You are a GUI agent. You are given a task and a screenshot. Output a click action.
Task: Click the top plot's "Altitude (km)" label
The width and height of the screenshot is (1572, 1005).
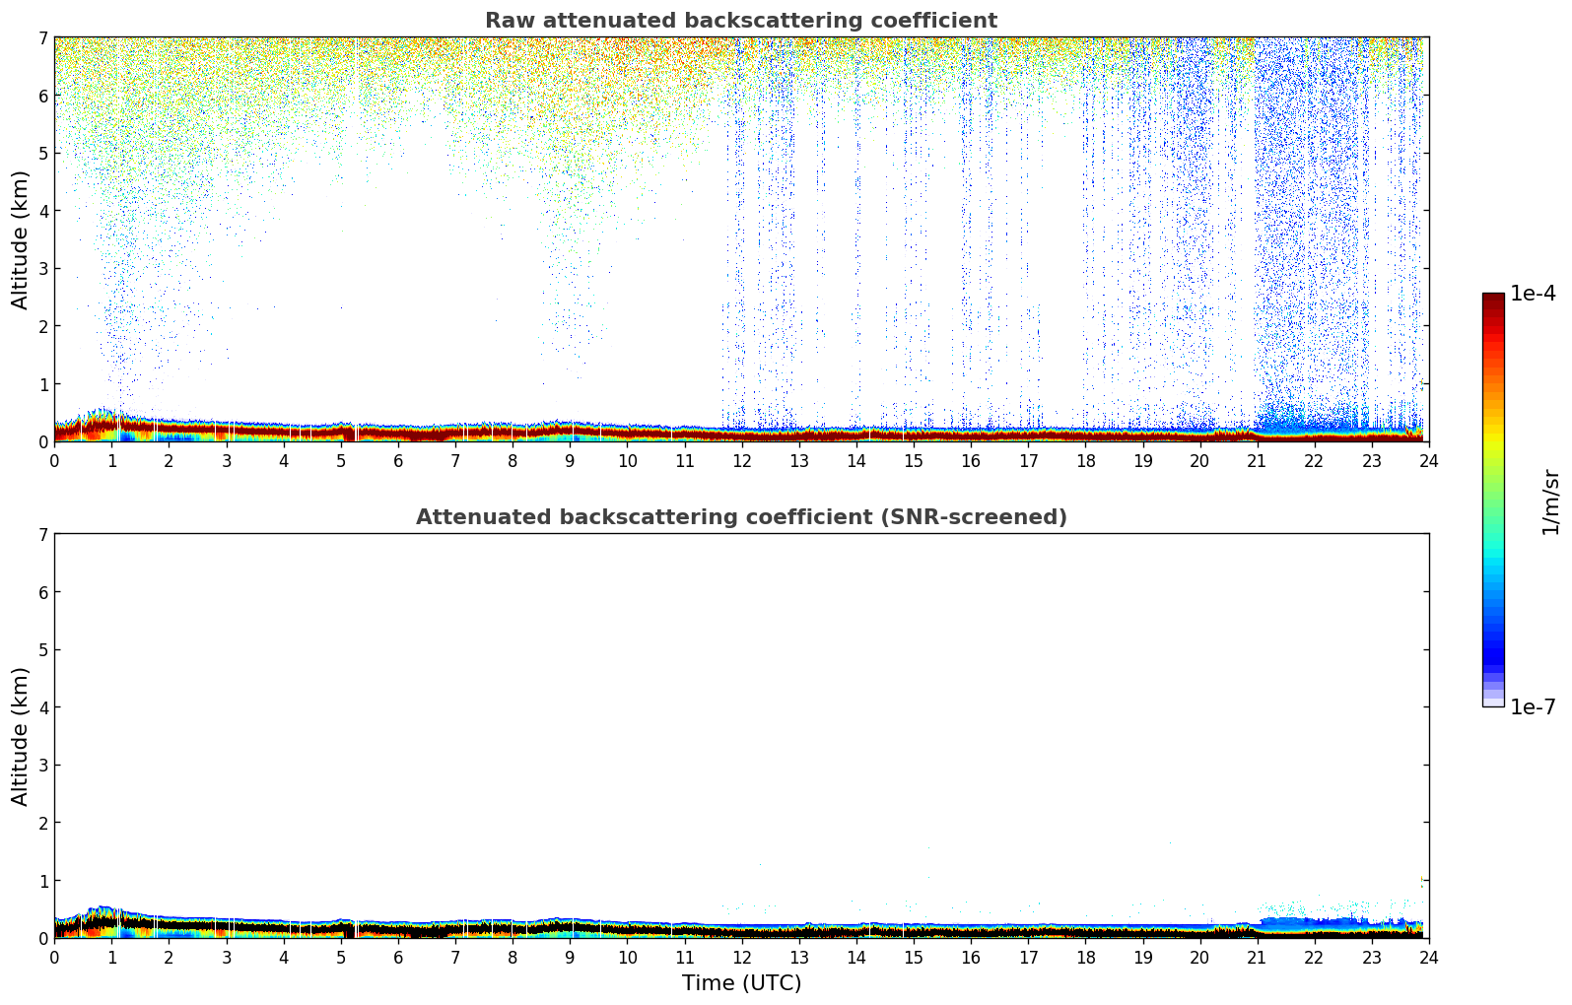[x=21, y=239]
